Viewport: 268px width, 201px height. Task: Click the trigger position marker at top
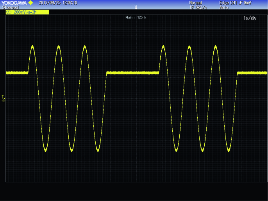click(136, 7)
